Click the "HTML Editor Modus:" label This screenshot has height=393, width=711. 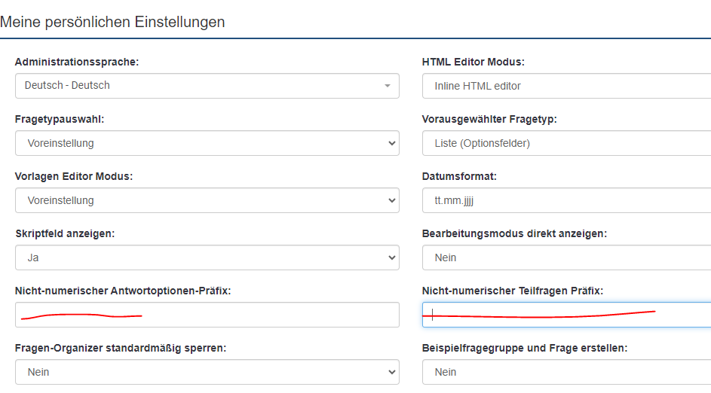point(473,62)
